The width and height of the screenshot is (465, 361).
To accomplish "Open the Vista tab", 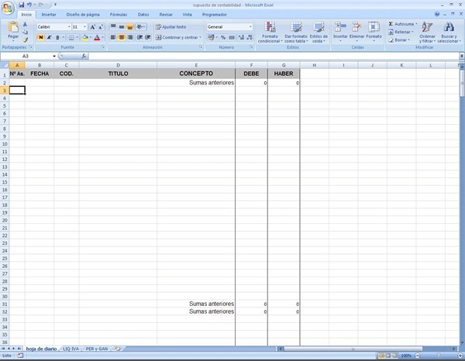I will (x=187, y=15).
